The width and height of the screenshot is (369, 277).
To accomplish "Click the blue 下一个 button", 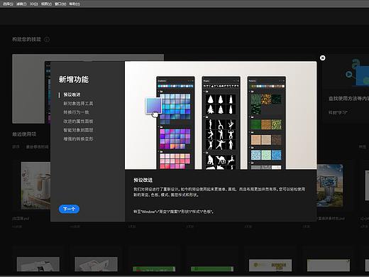I will 69,209.
